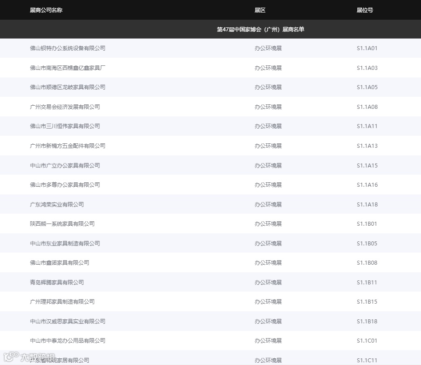
Task: Click booth number S1.1A13
Action: pyautogui.click(x=367, y=146)
